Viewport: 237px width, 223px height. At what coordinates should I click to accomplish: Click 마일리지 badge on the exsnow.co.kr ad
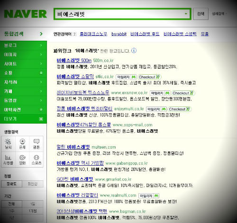tap(160, 93)
